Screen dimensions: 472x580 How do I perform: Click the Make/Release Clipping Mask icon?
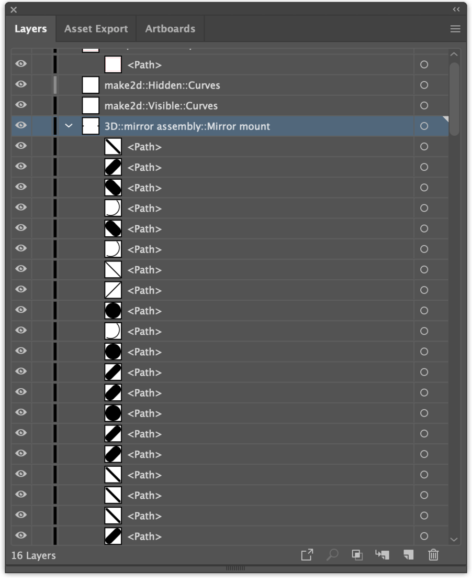(357, 555)
